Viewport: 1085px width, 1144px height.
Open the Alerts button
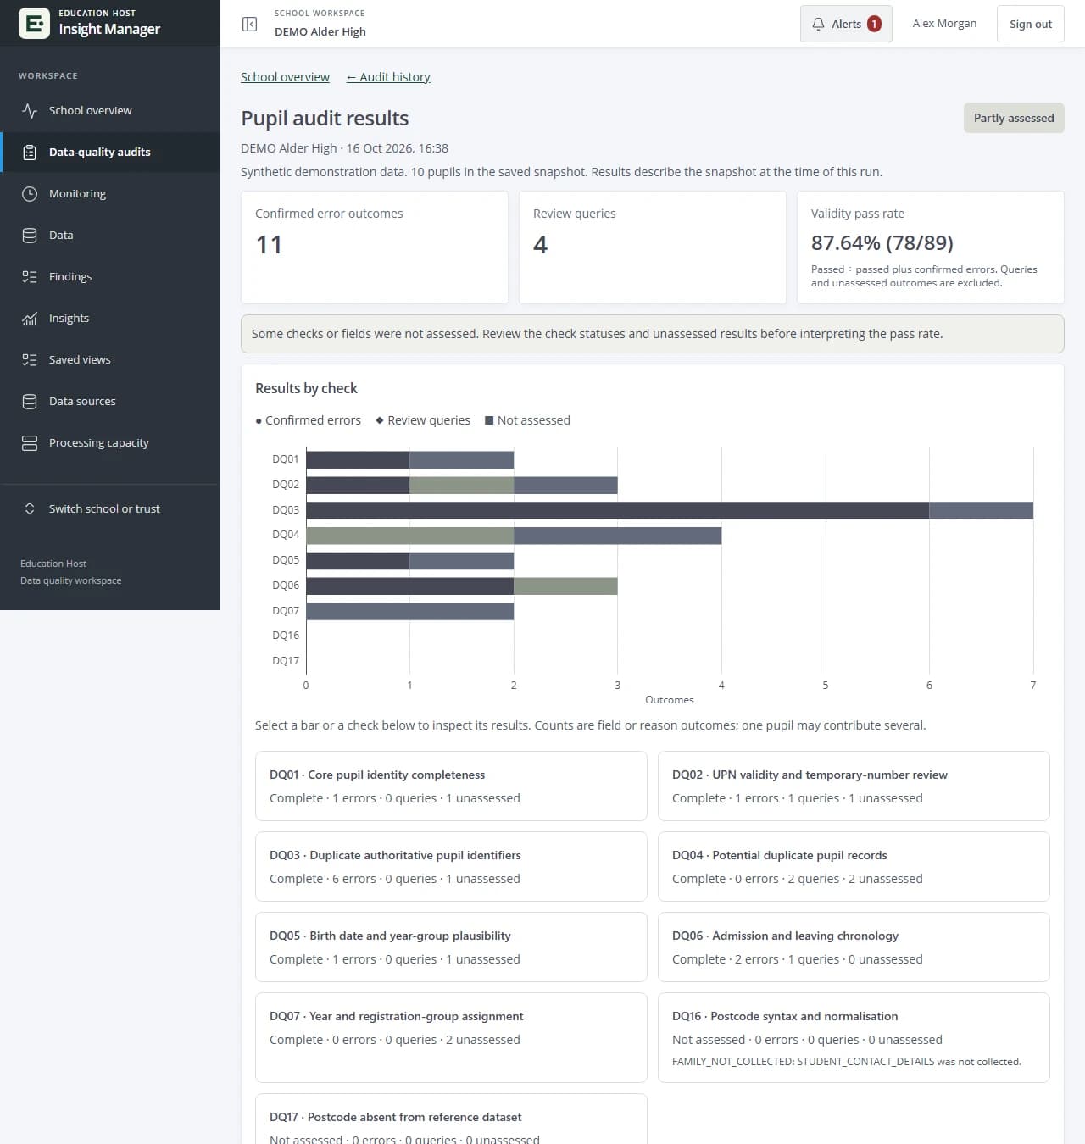pos(846,24)
